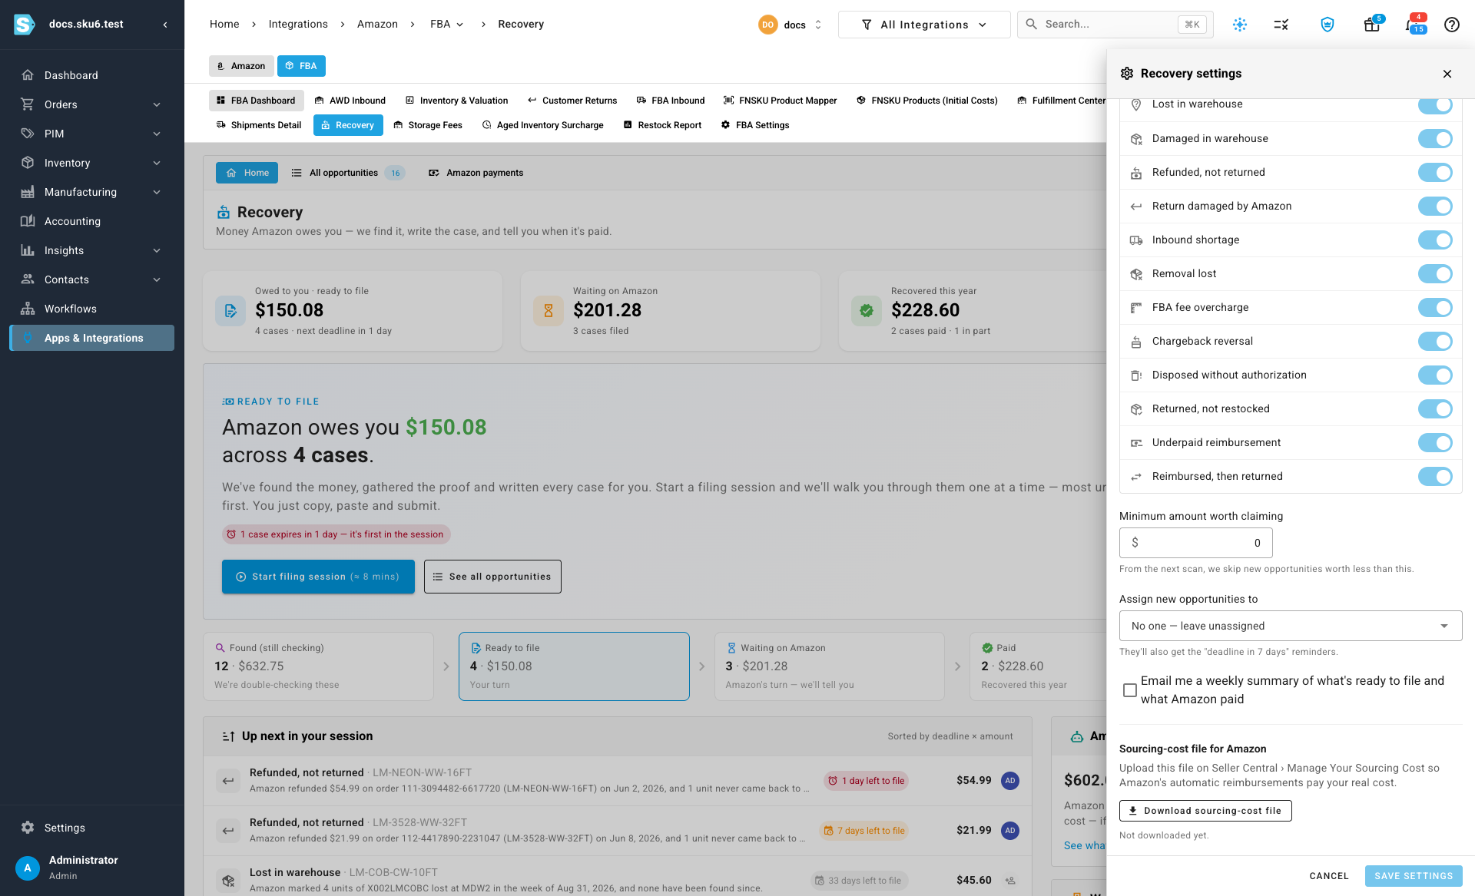Screen dimensions: 1475x896
Task: Click the Recovered this year checkmark icon
Action: pos(867,311)
